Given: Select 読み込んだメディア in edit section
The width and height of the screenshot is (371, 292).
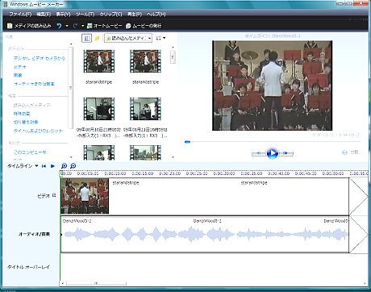Looking at the screenshot, I should 32,105.
